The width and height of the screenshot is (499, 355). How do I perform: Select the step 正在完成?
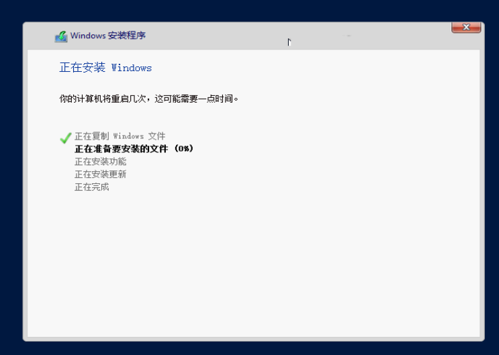pos(91,187)
